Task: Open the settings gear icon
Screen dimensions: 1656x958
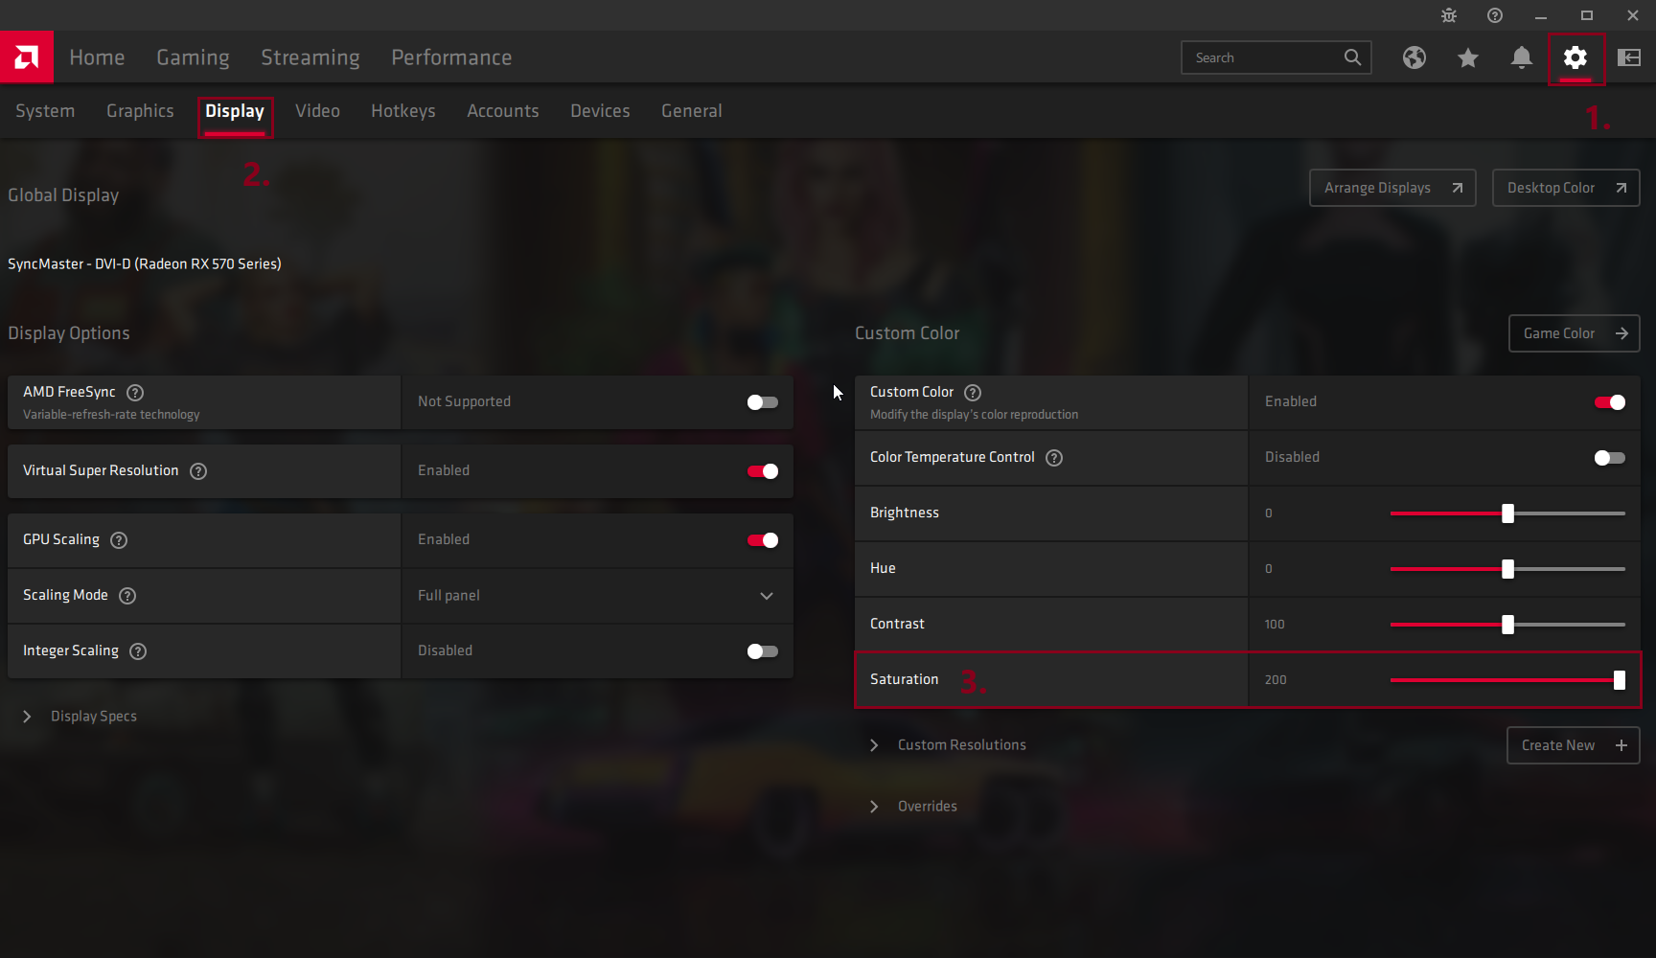Action: coord(1575,57)
